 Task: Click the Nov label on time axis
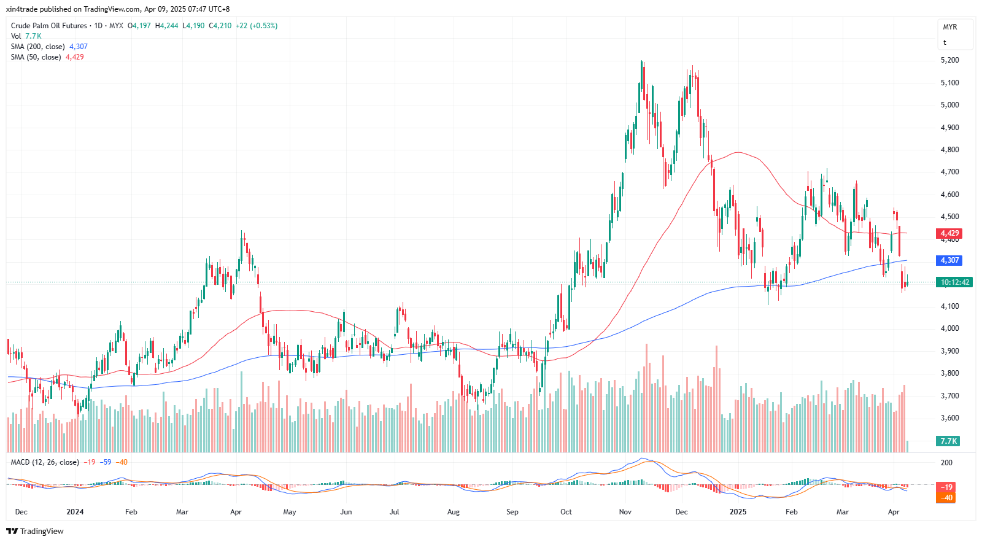[x=625, y=512]
